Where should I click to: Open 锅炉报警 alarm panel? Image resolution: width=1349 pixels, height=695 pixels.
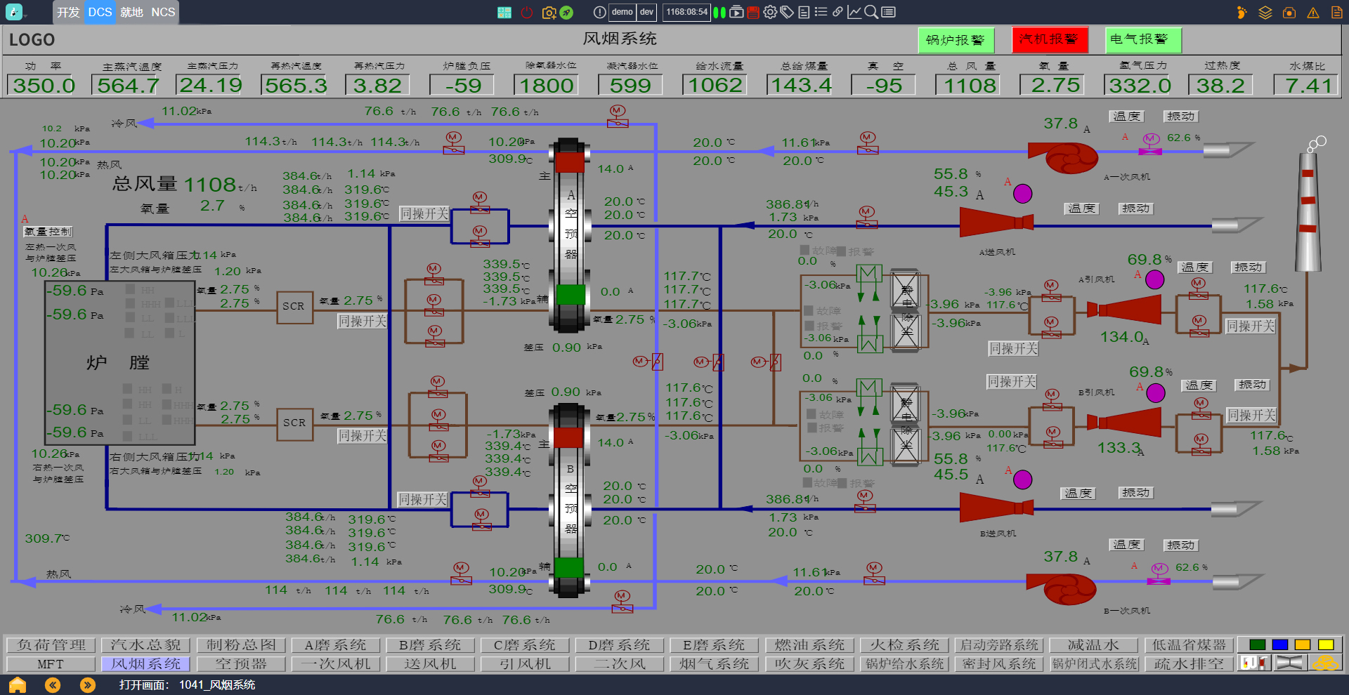(x=956, y=40)
